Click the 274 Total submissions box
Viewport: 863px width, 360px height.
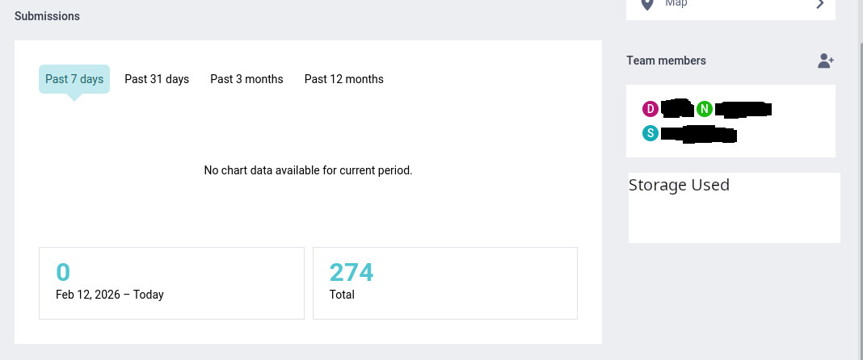point(444,283)
